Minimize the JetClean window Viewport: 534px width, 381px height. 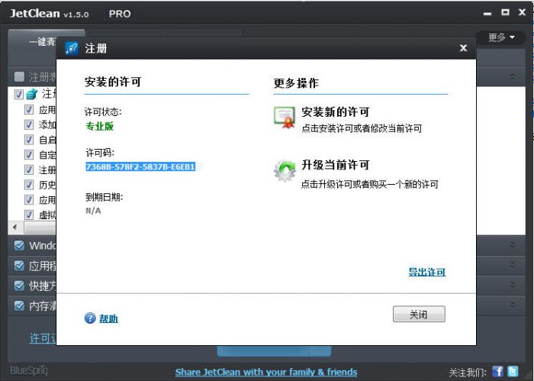click(487, 14)
